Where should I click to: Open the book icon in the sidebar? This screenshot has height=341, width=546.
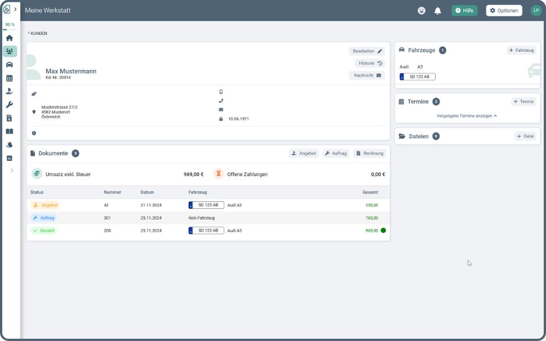tap(10, 132)
